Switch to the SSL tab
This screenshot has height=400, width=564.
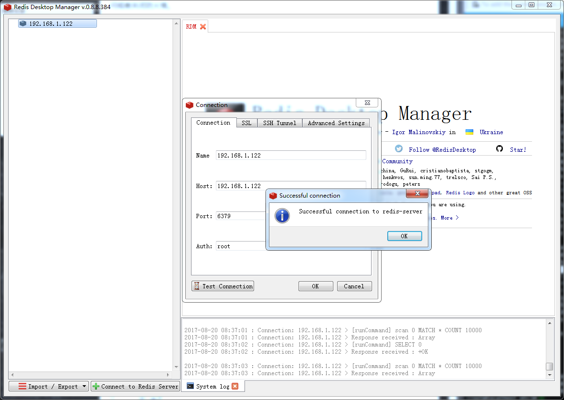[x=246, y=123]
